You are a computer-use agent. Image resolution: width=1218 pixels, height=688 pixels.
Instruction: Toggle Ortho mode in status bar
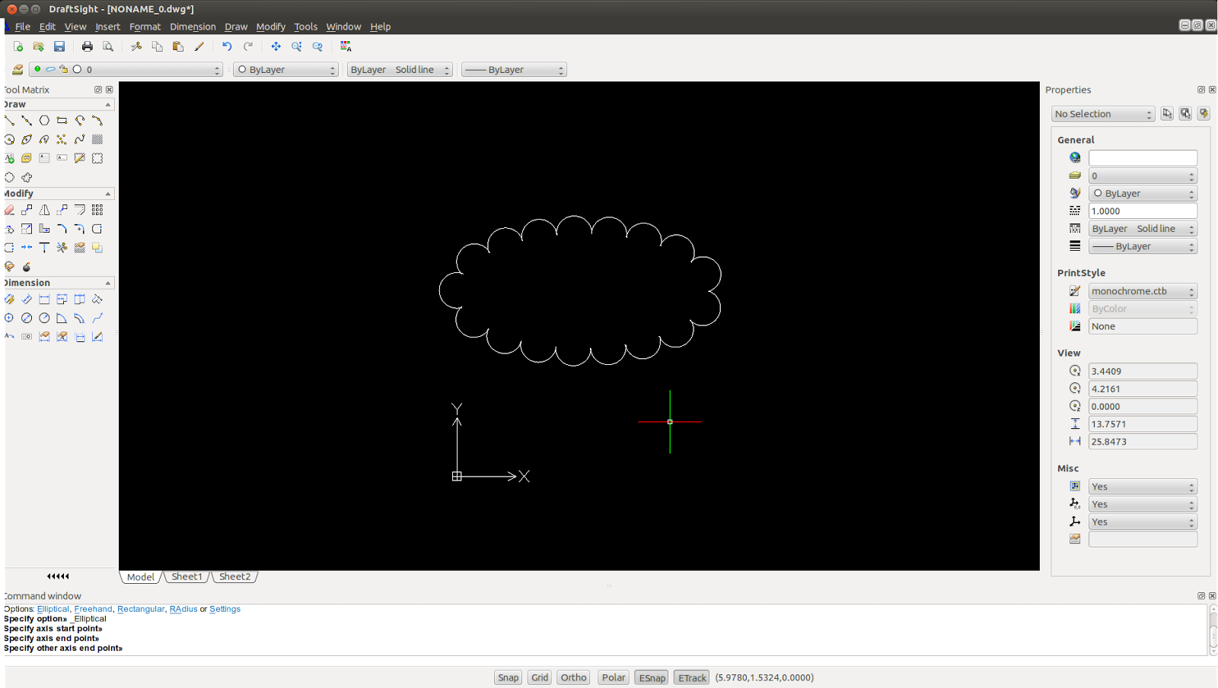click(x=573, y=677)
